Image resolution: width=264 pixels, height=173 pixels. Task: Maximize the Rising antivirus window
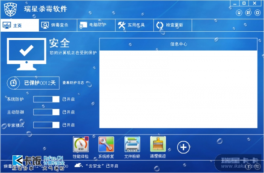(244, 3)
